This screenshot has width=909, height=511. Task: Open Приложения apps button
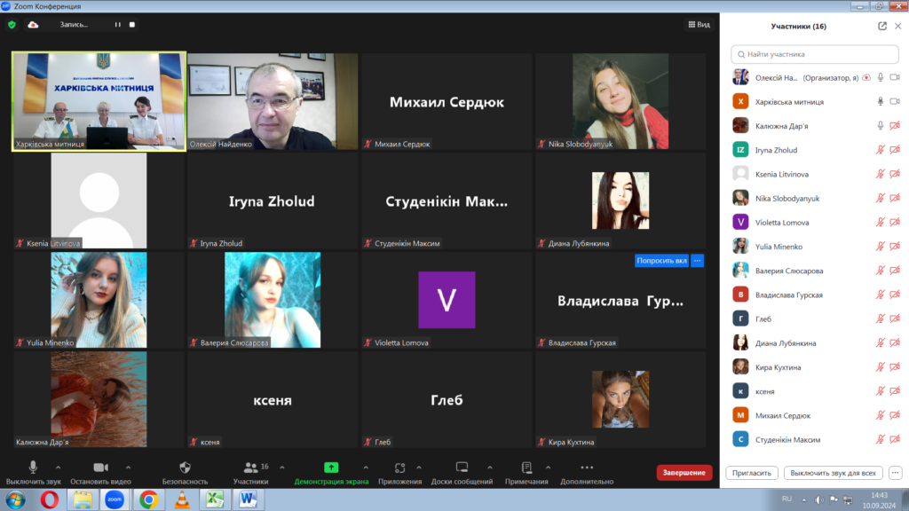click(x=400, y=472)
